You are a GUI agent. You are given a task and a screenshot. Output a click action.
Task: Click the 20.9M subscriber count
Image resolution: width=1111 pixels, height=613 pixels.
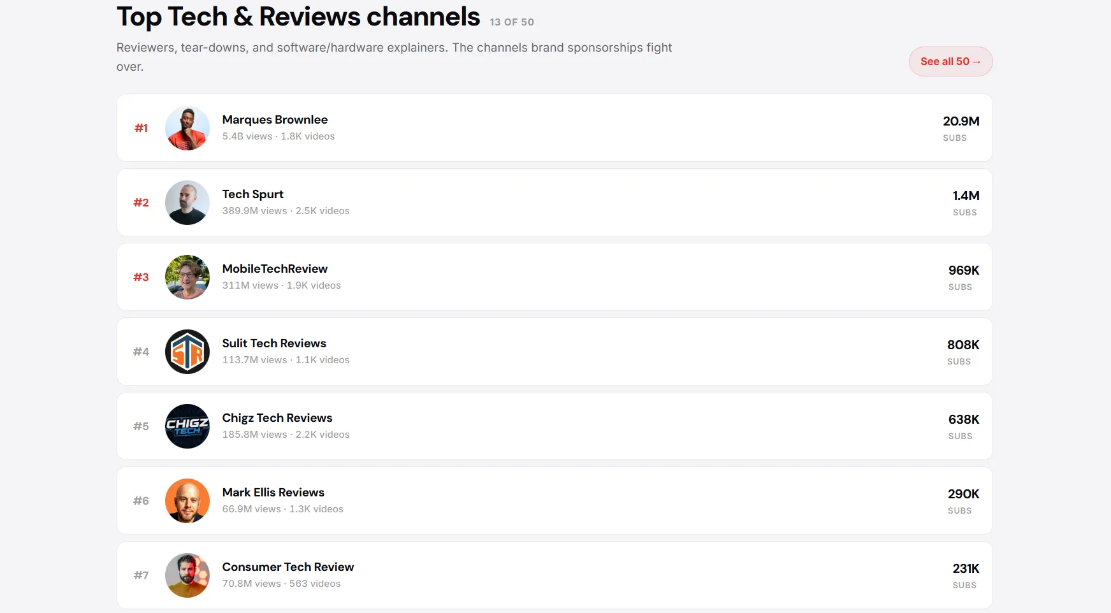click(961, 121)
